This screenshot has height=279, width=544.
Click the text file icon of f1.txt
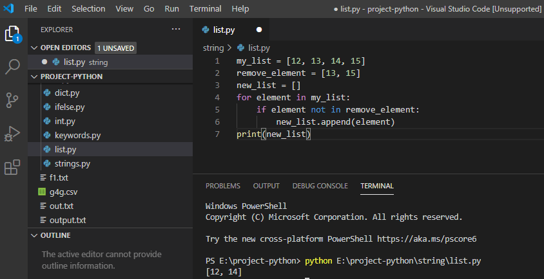[x=43, y=178]
